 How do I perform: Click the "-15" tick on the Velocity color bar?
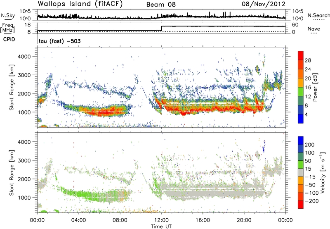tap(310, 177)
